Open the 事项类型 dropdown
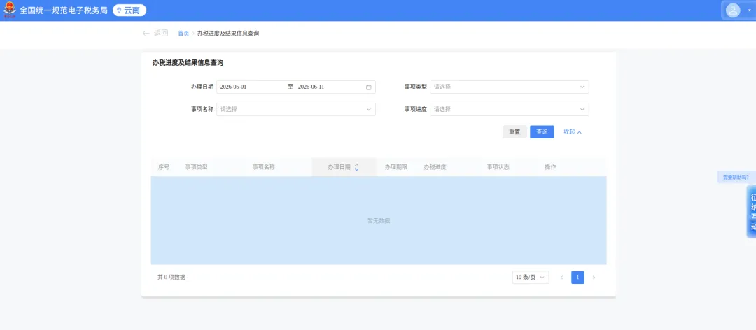Viewport: 756px width, 330px height. pos(509,87)
